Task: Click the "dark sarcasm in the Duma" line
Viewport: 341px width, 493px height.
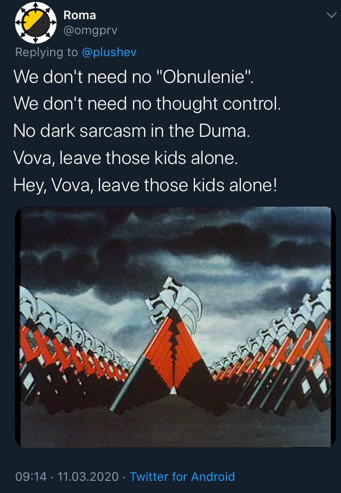Action: click(x=132, y=130)
